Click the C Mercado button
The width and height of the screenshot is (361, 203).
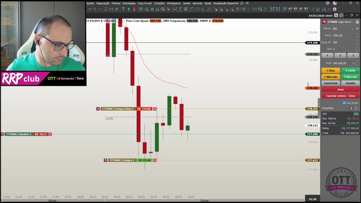[x=331, y=77]
